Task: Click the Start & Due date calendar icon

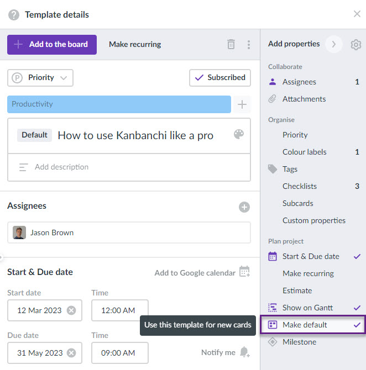Action: tap(273, 256)
